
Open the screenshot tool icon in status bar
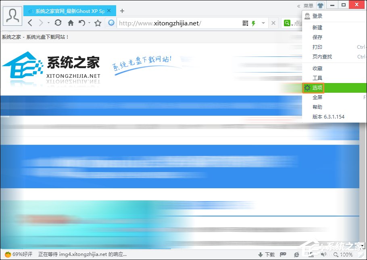[311, 255]
